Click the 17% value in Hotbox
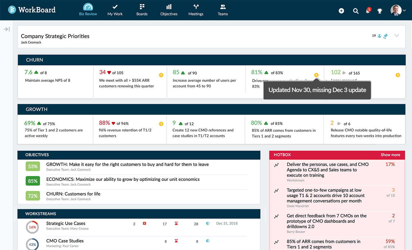 [x=390, y=164]
